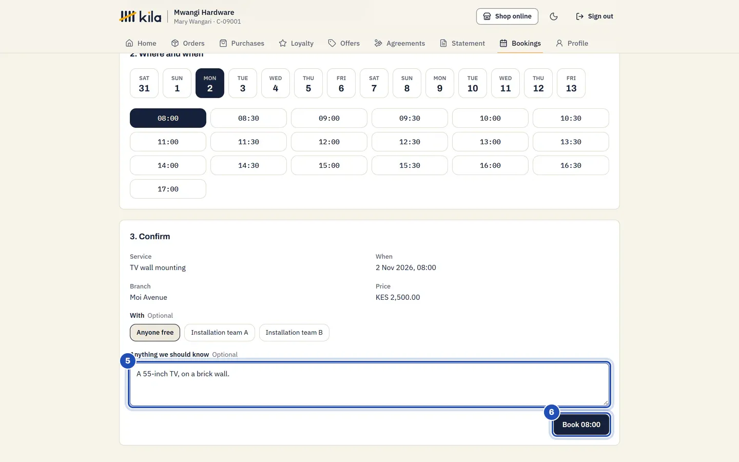739x462 pixels.
Task: Open the Statement tab
Action: coord(462,43)
